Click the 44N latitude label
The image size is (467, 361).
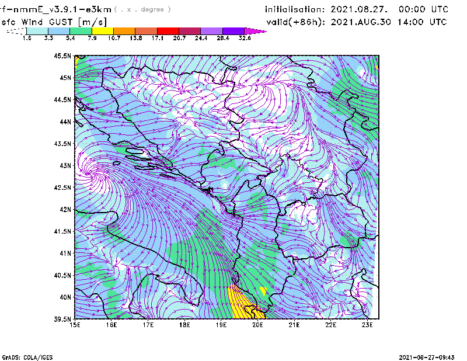(x=65, y=122)
